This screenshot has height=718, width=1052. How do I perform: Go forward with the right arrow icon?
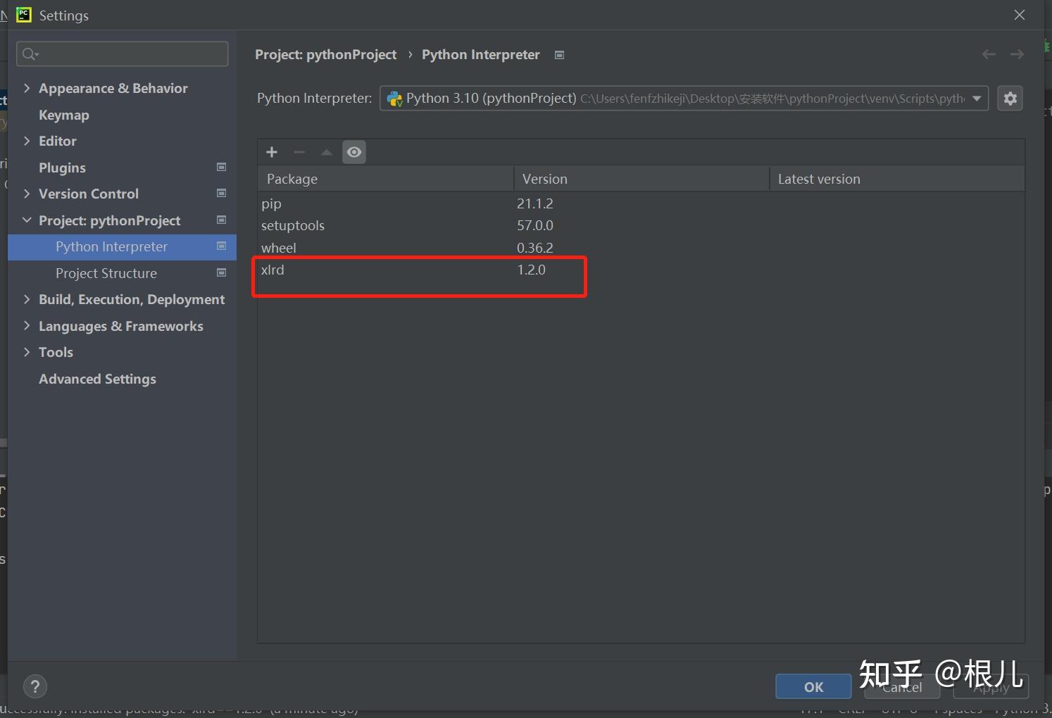pos(1017,54)
